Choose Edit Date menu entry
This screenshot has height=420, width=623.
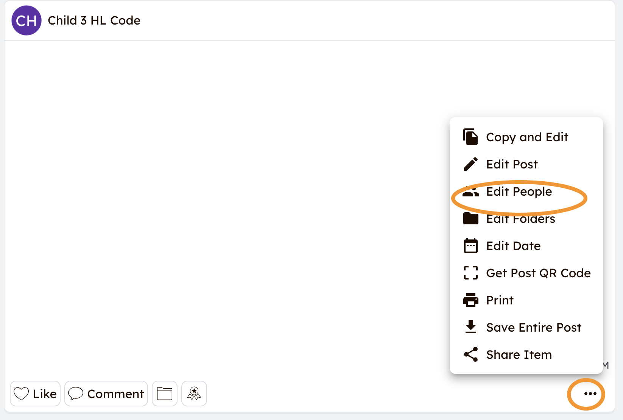pos(526,246)
